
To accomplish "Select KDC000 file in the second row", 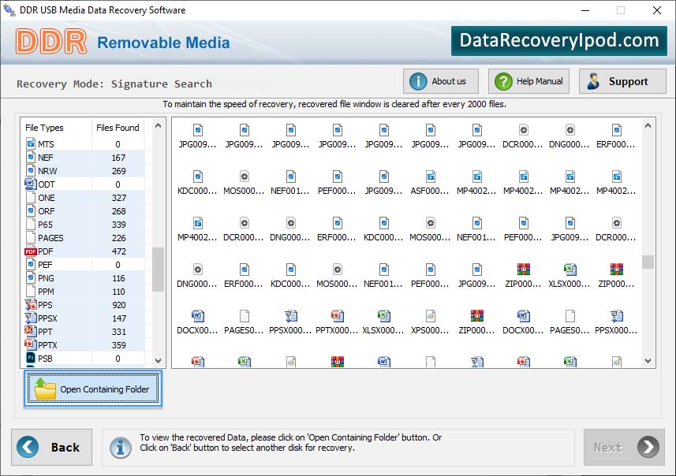I will (197, 183).
